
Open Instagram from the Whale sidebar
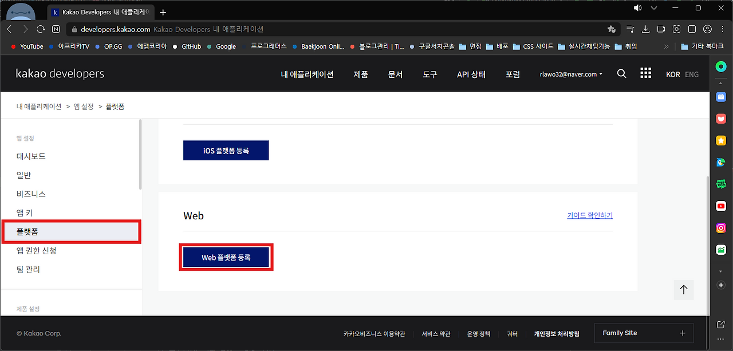point(720,227)
